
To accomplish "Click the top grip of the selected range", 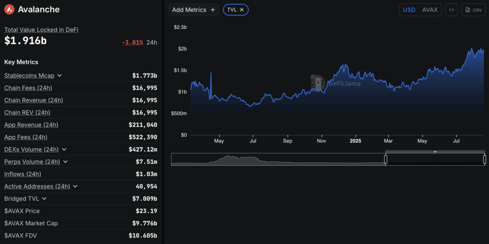I will click(435, 152).
